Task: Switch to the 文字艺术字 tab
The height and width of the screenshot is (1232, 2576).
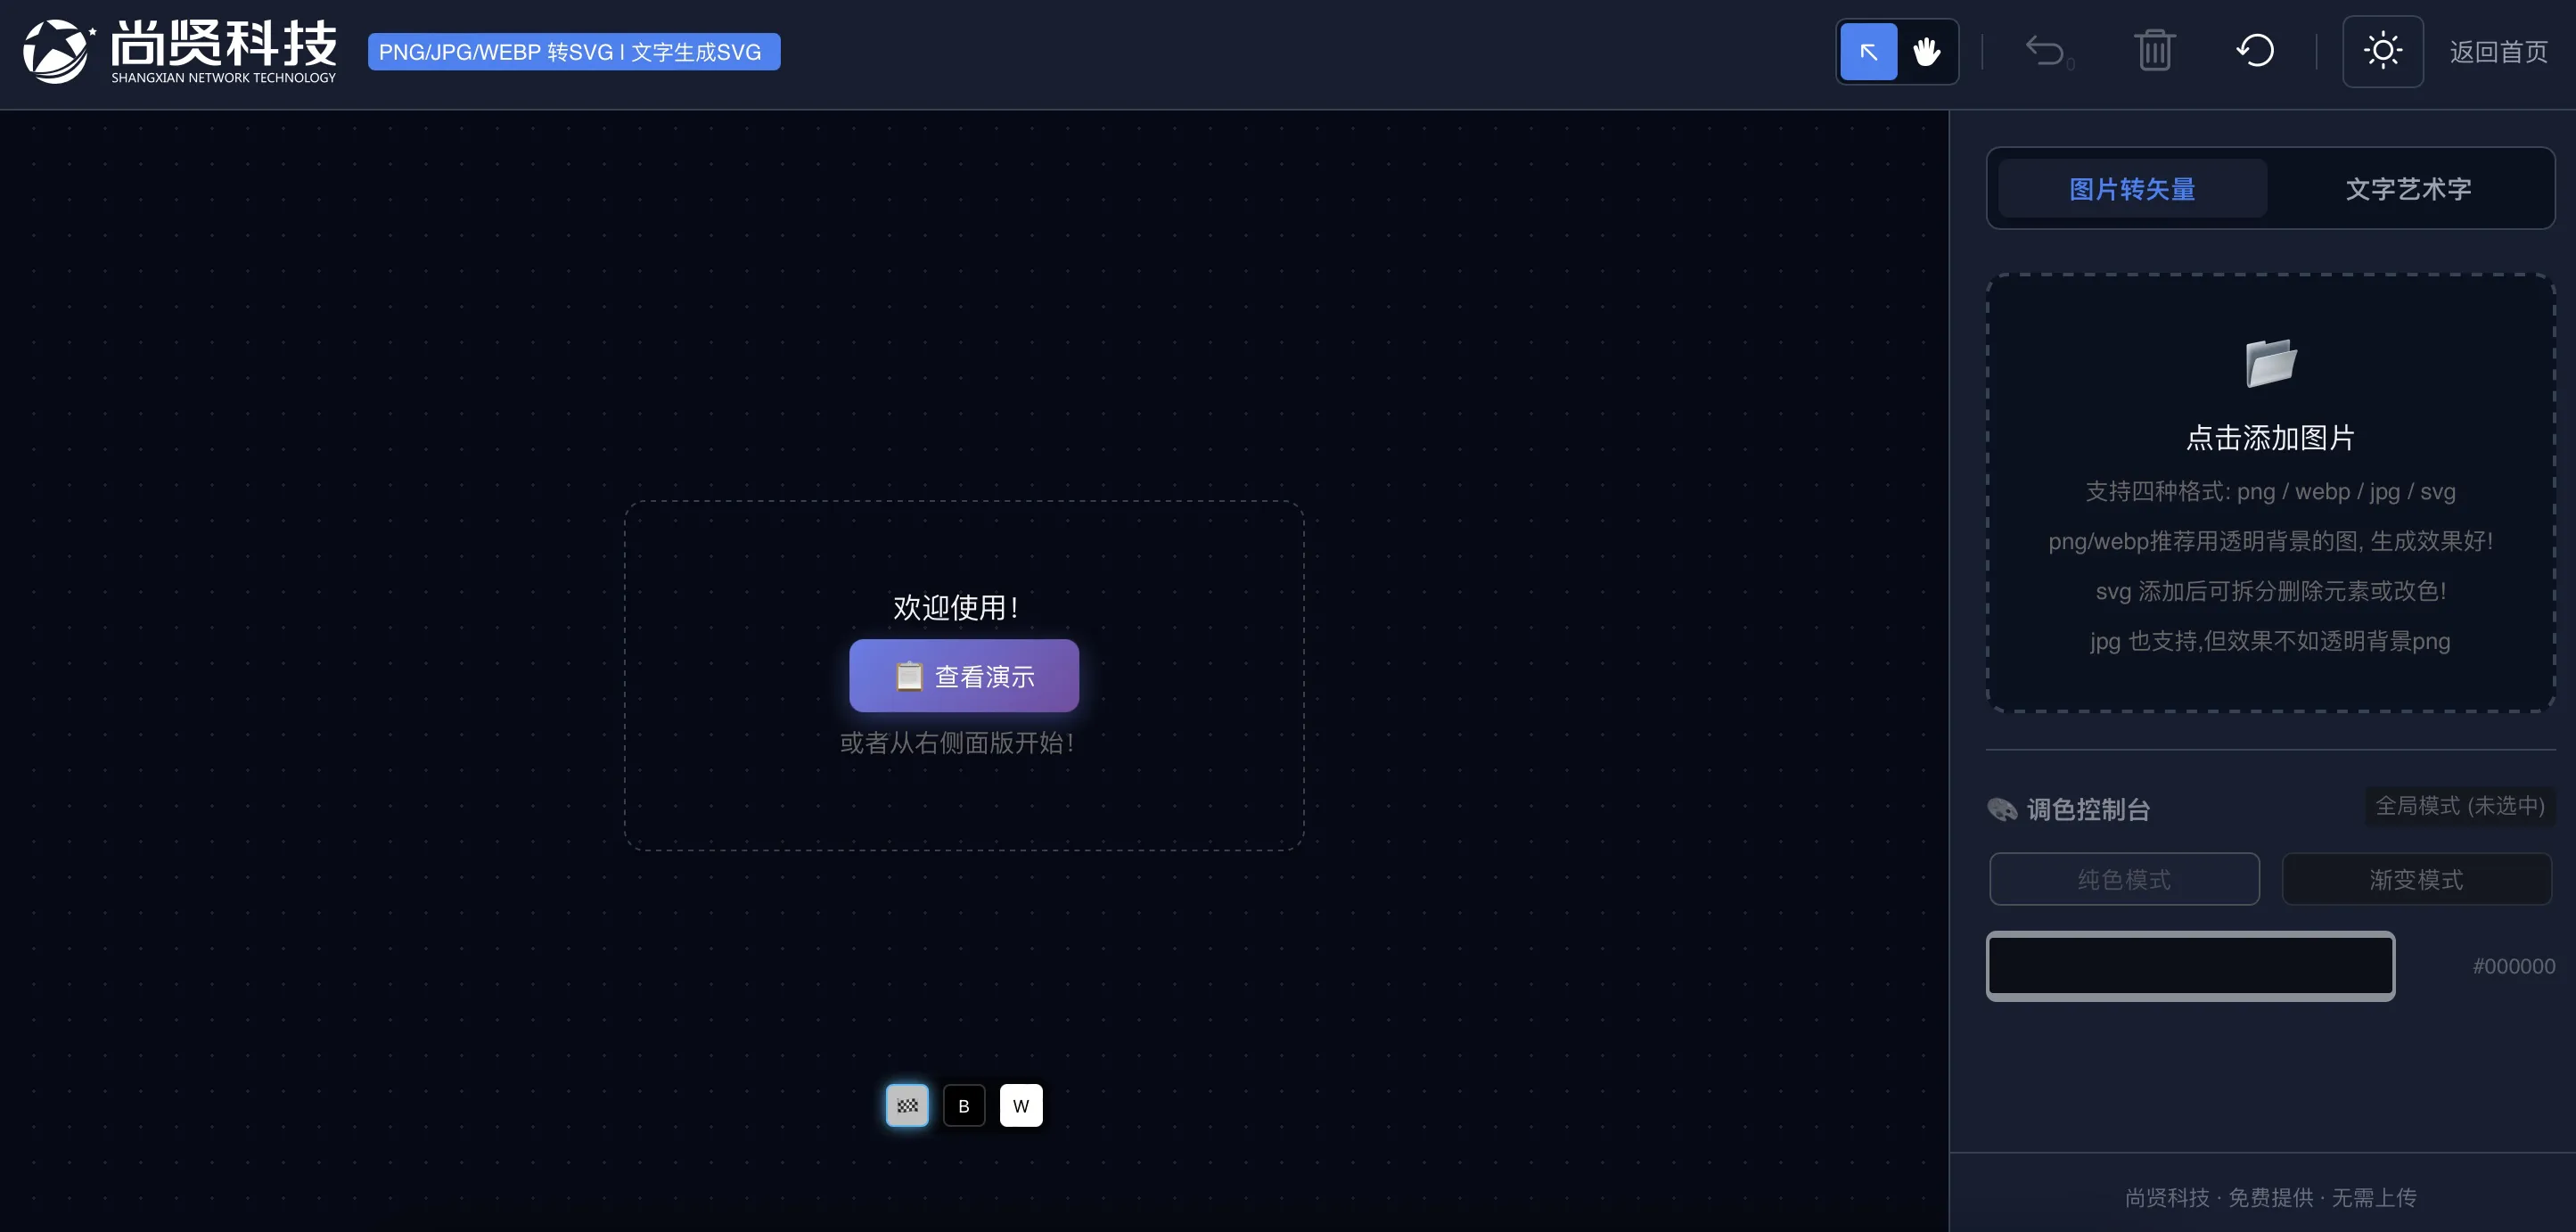Action: [2408, 189]
